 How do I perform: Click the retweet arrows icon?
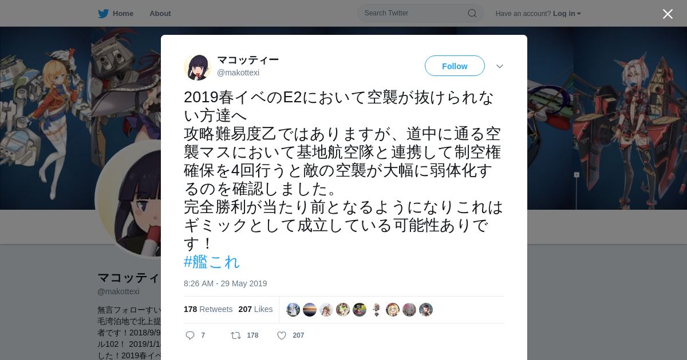[235, 335]
